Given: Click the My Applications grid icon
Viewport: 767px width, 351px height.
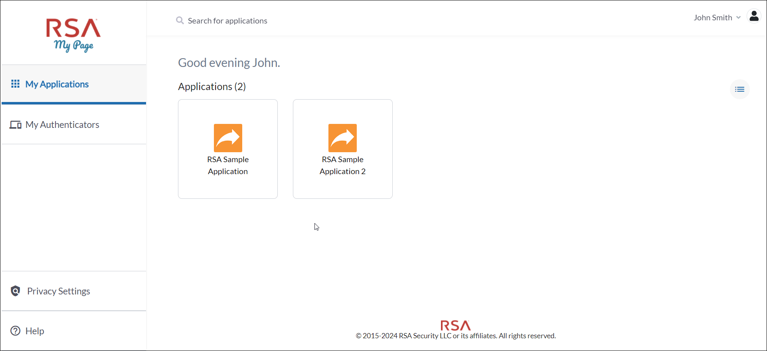Looking at the screenshot, I should tap(15, 84).
